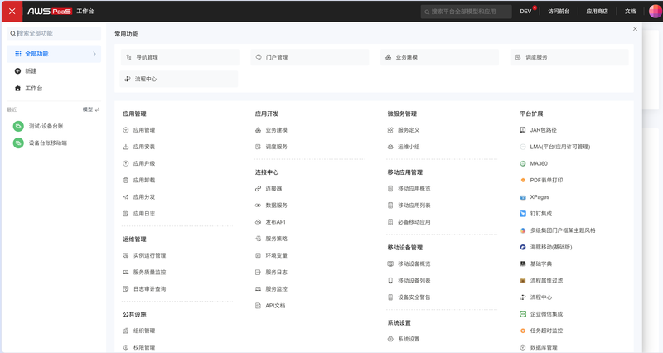Open the 工作台 home icon
Image resolution: width=663 pixels, height=353 pixels.
click(x=17, y=89)
